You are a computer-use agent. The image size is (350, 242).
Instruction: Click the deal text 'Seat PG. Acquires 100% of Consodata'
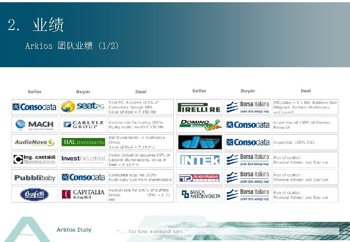coord(134,107)
